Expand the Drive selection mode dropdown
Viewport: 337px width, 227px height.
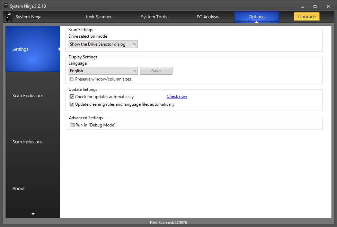coord(103,44)
